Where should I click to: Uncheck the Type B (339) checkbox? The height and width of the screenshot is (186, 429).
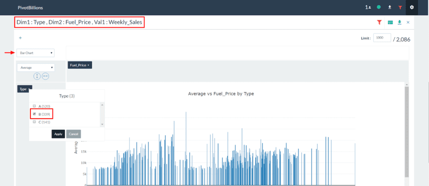pos(34,114)
